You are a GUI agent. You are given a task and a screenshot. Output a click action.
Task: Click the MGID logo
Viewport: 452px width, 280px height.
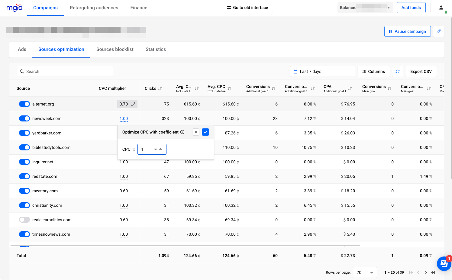tap(15, 8)
